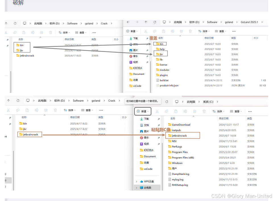Viewport: 273px width, 201px height.
Task: Click the Rename icon in the GoLand 2025.1 toolbar
Action: click(172, 31)
